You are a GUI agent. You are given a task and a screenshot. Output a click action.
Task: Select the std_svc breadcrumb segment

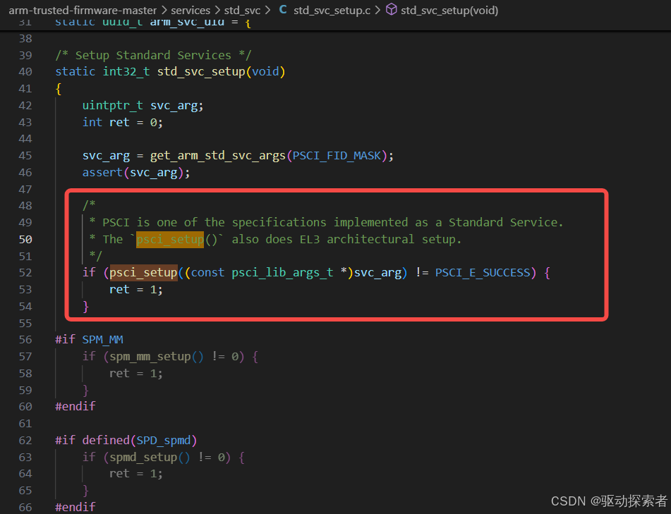242,11
